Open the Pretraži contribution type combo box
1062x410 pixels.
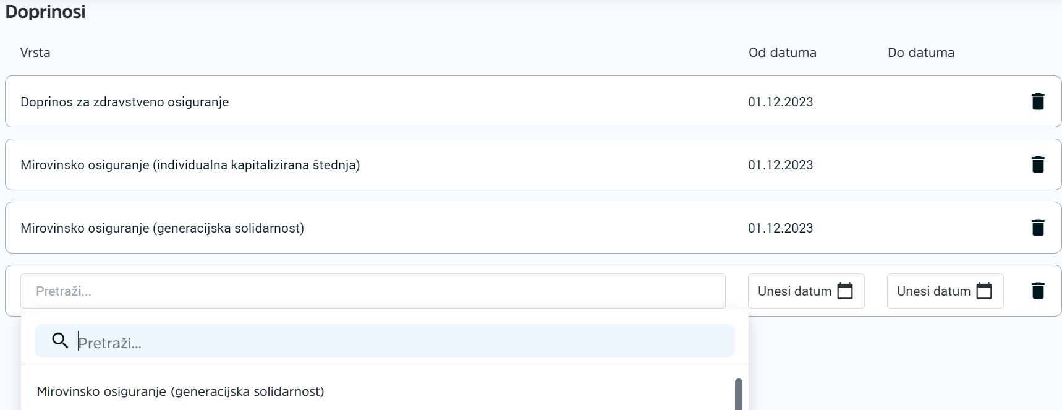(372, 291)
